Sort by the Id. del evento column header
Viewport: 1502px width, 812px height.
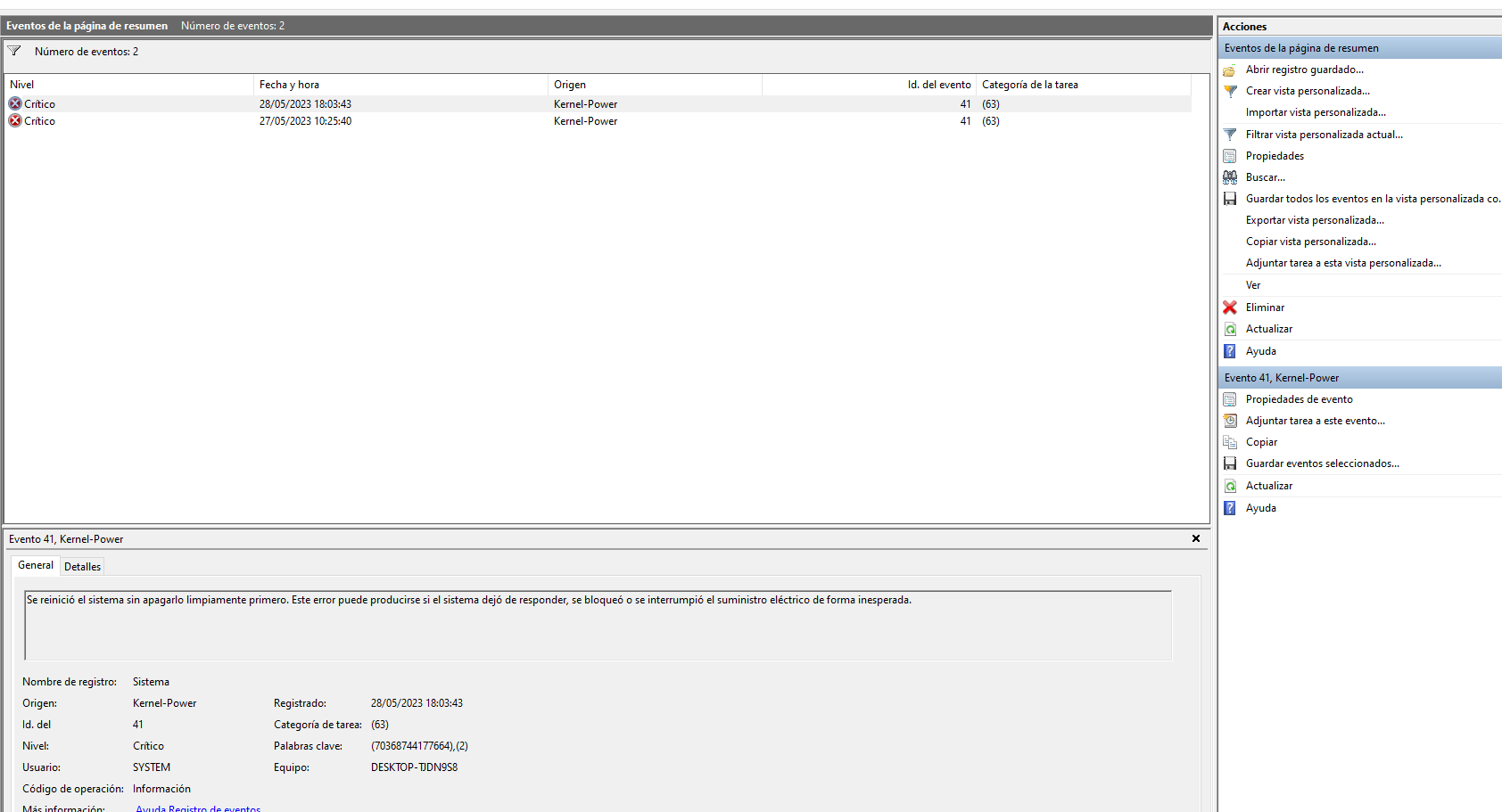[869, 85]
